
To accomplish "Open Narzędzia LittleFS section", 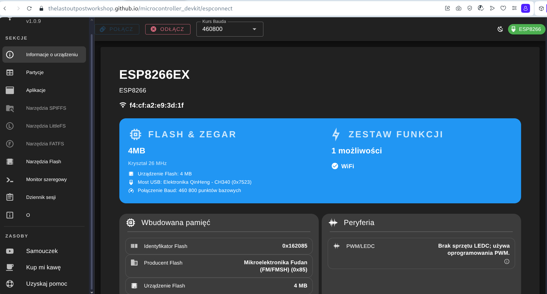I will (46, 126).
